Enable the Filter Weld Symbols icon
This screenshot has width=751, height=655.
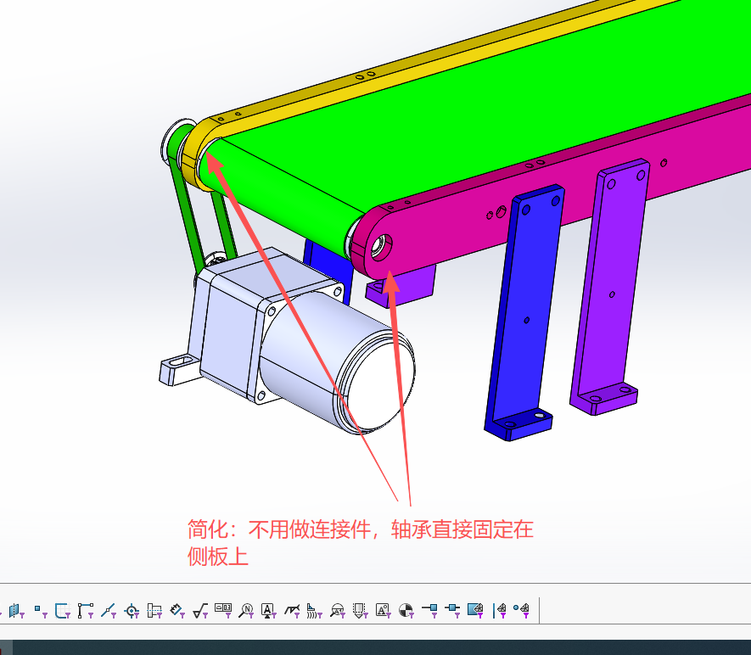pyautogui.click(x=292, y=611)
